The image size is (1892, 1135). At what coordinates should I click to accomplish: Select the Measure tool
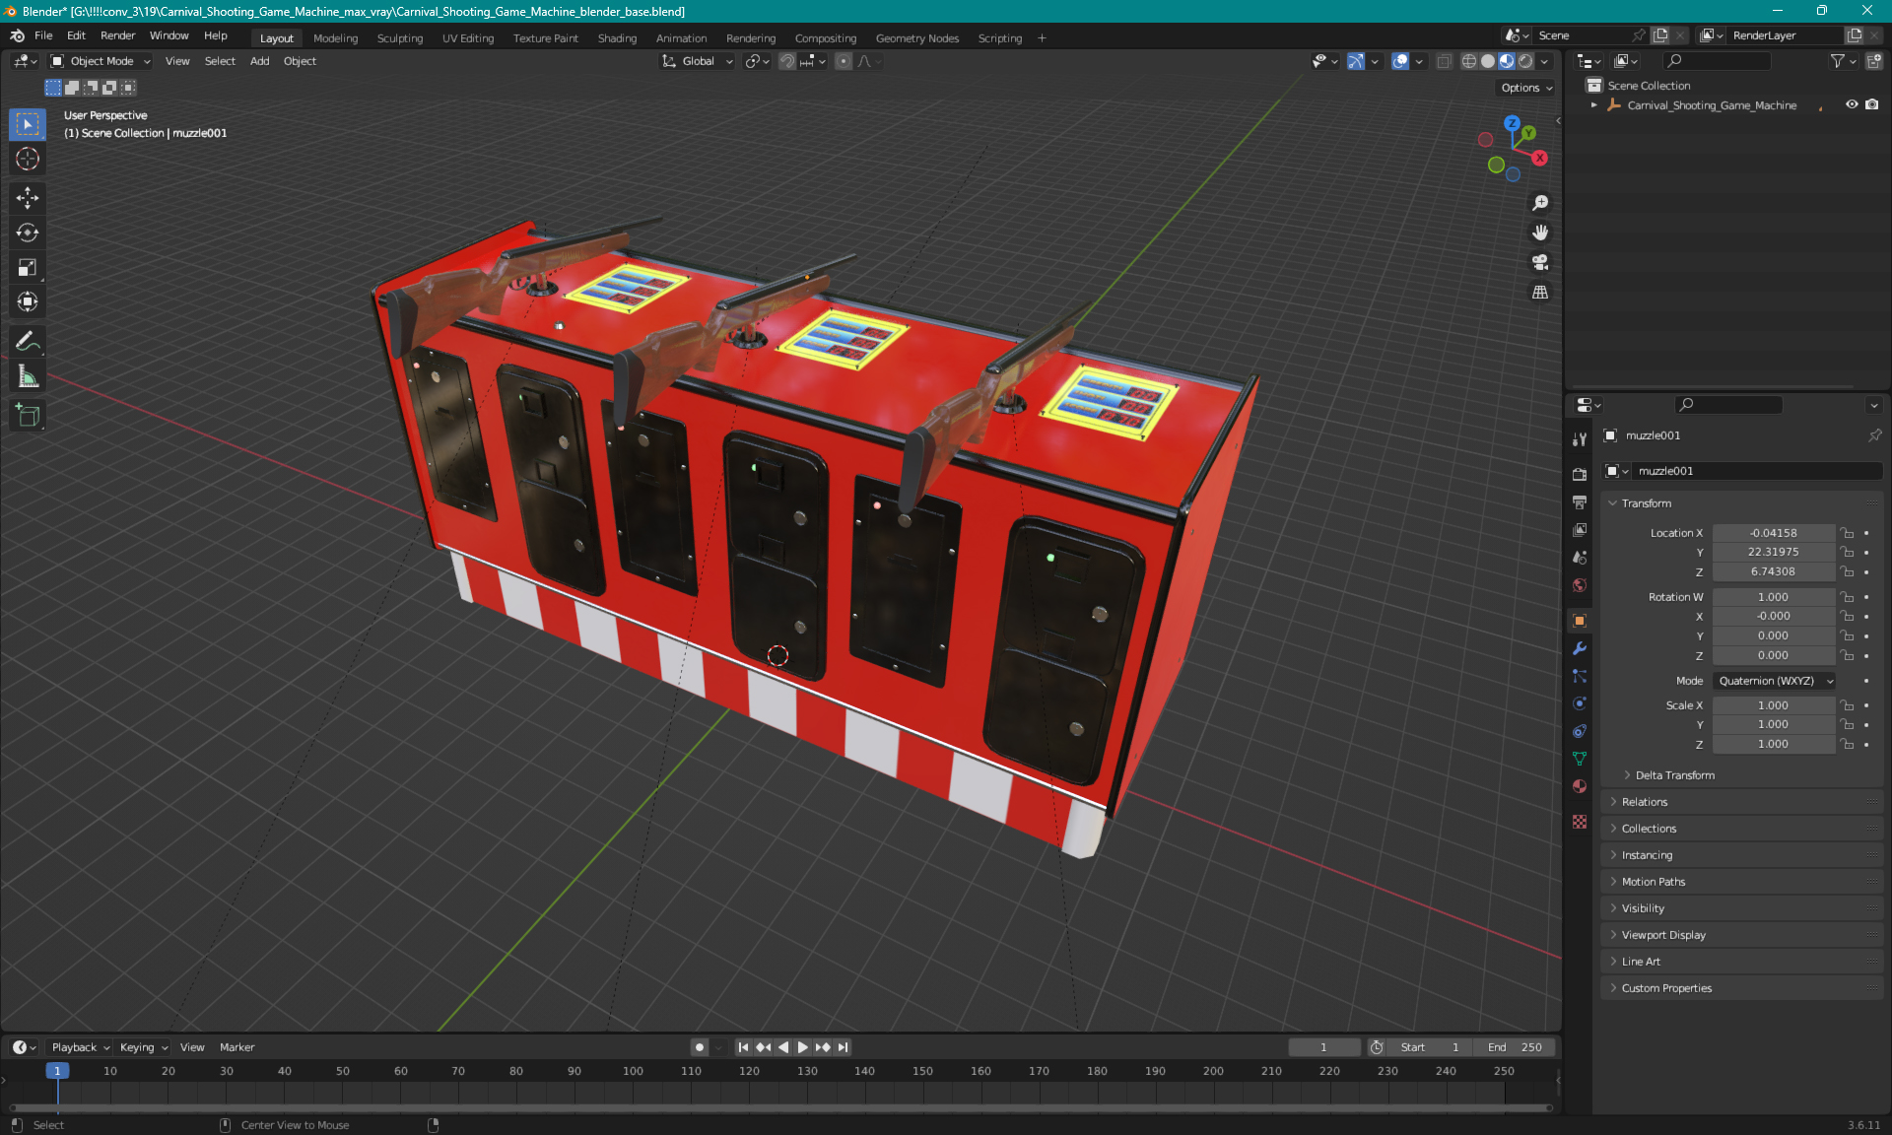pos(28,376)
